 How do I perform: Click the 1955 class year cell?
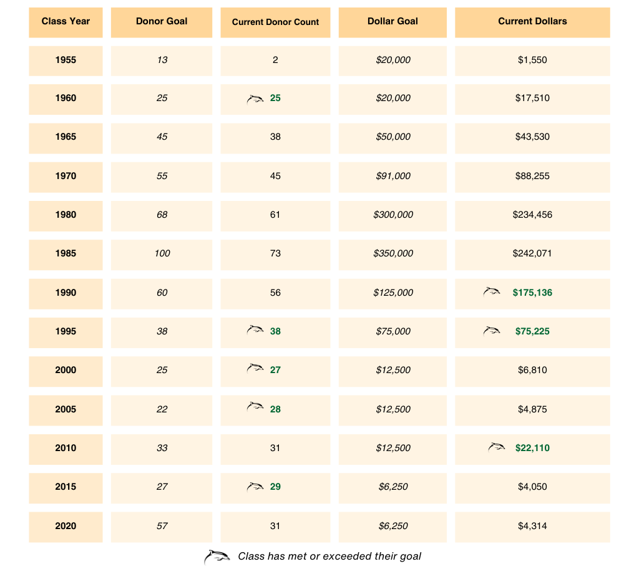66,61
